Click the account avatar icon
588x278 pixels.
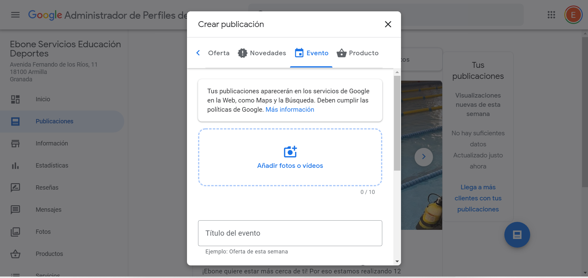[573, 15]
